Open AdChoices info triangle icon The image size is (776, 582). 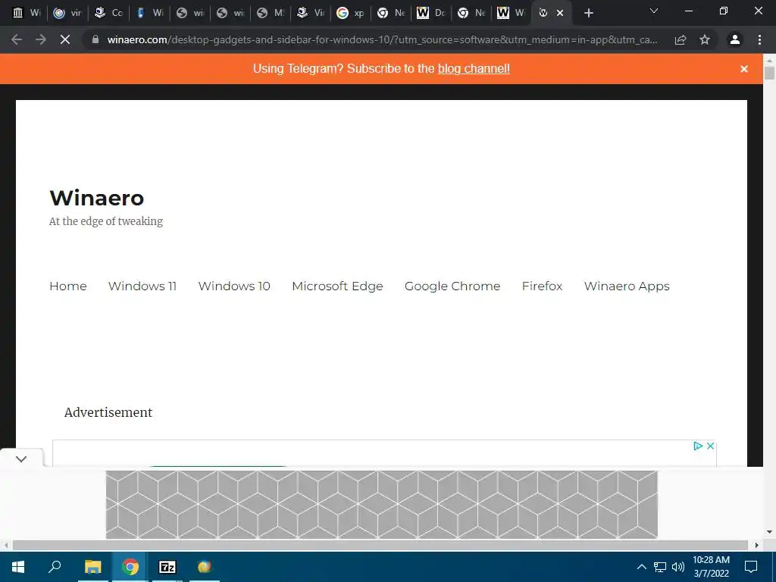coord(698,446)
